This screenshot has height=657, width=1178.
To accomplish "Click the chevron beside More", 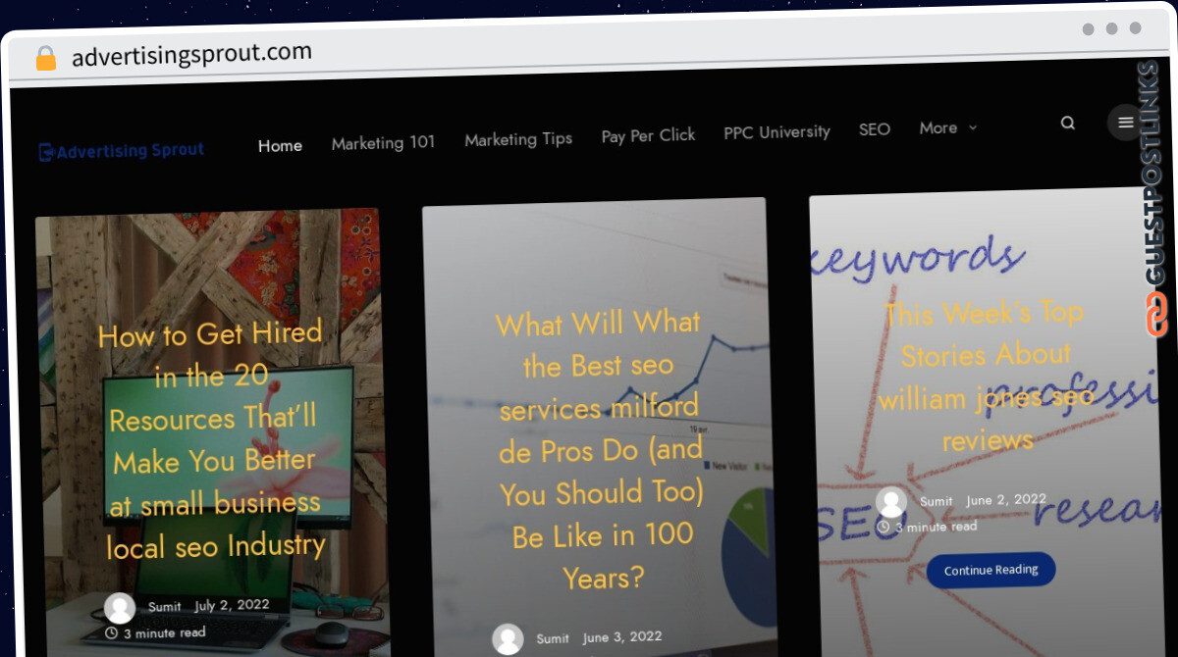I will coord(973,127).
